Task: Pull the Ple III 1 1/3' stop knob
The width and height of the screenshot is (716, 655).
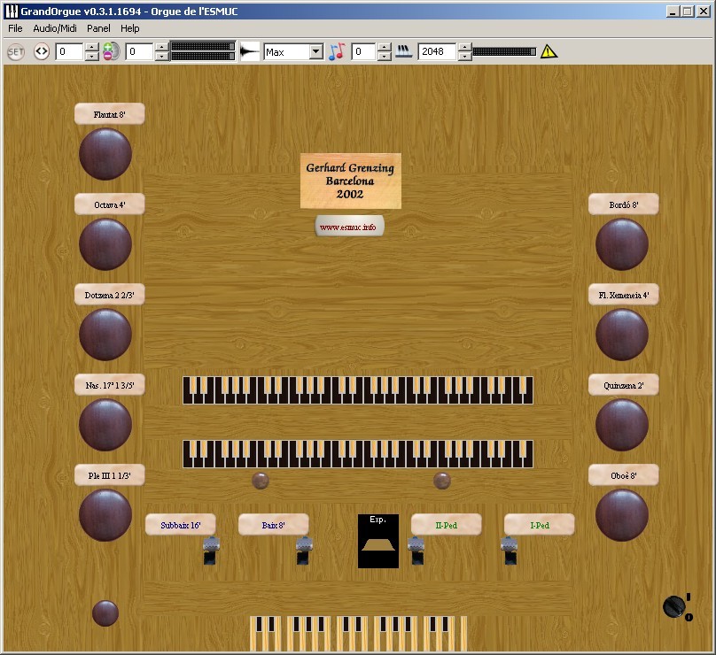Action: 105,515
